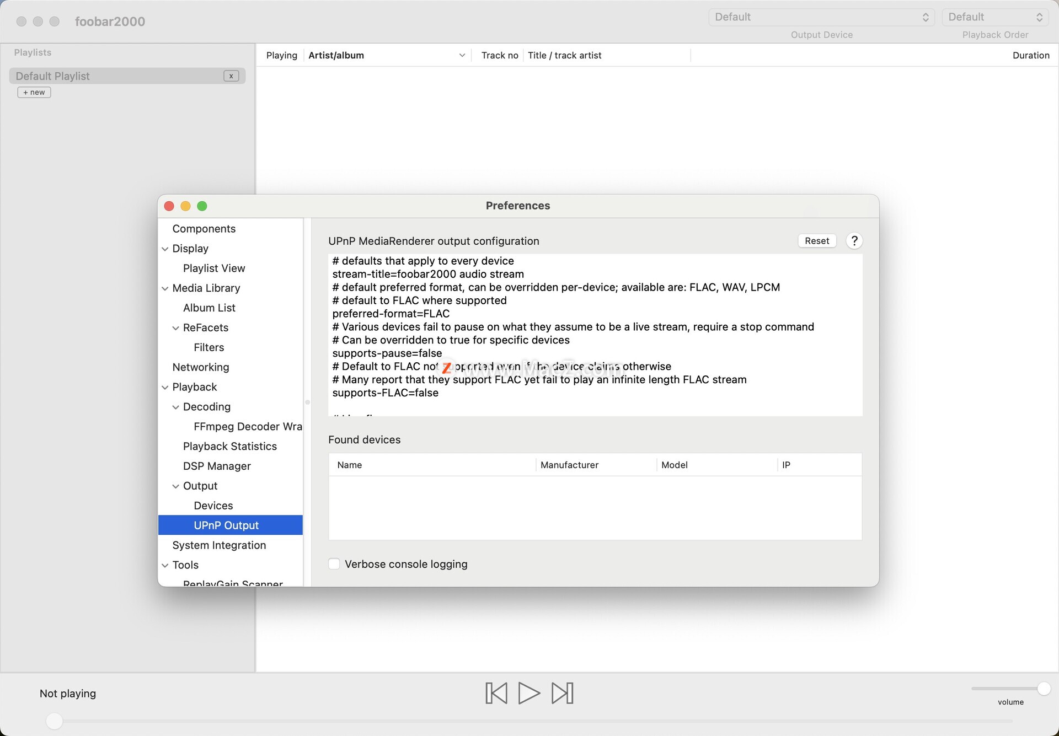Sort found devices by Manufacturer

[x=596, y=465]
